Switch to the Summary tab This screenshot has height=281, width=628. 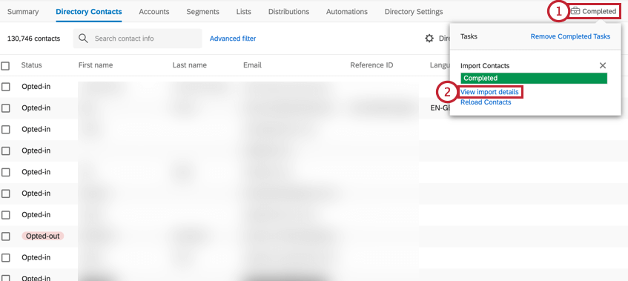coord(23,12)
